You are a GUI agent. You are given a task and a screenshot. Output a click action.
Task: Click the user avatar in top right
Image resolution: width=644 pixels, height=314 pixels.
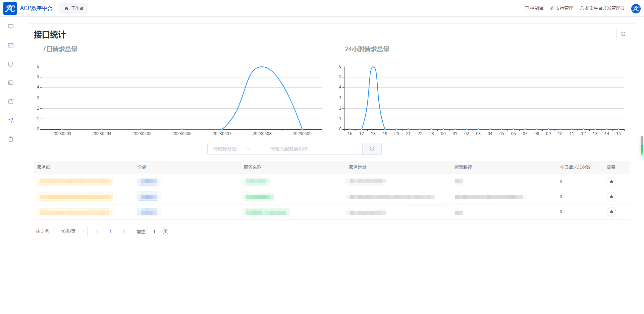pos(636,8)
